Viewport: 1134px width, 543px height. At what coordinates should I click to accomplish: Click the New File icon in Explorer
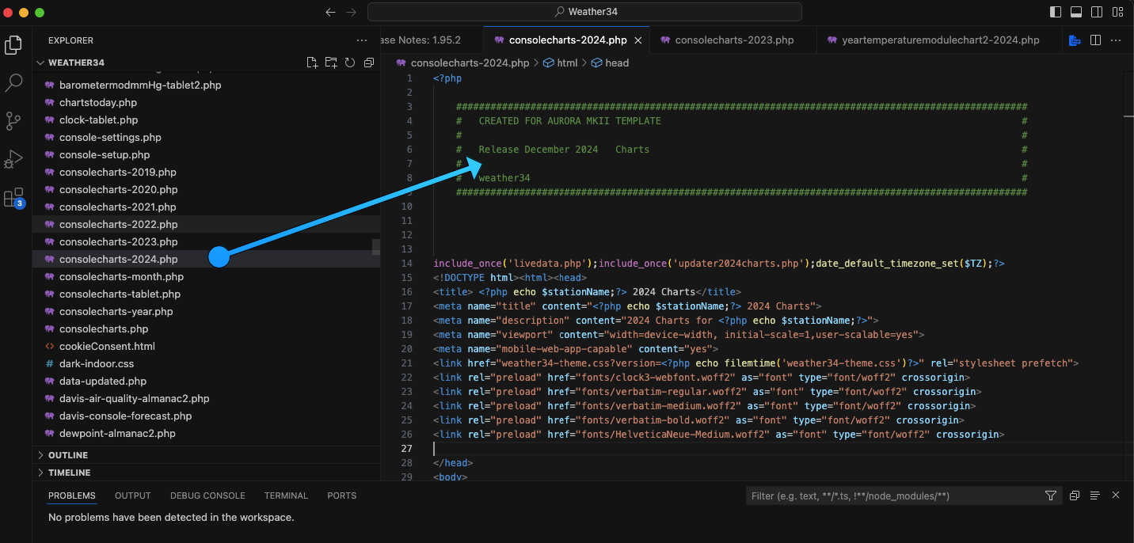point(312,63)
